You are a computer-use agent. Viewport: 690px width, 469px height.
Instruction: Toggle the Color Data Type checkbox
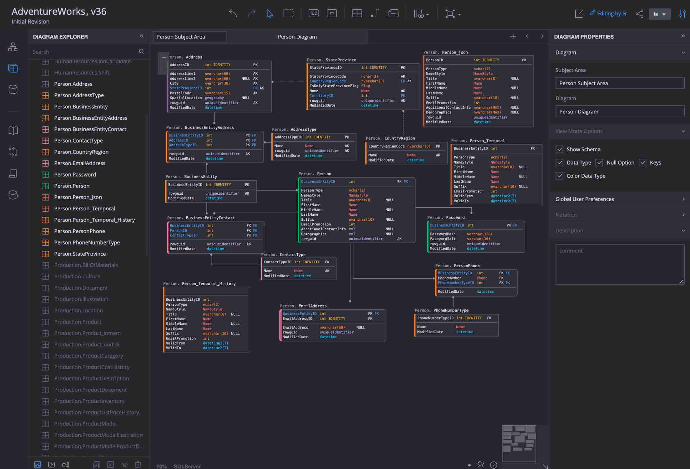[560, 176]
